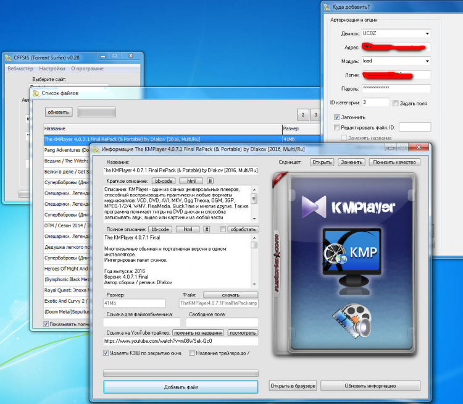The width and height of the screenshot is (463, 404).
Task: Open the Настройки menu
Action: point(52,69)
